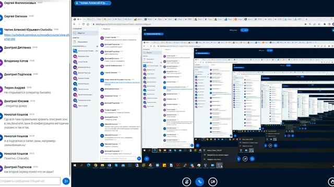Viewport: 334px width, 187px height.
Task: Click highlighted last app icon in shared taskbar
Action: tap(219, 165)
